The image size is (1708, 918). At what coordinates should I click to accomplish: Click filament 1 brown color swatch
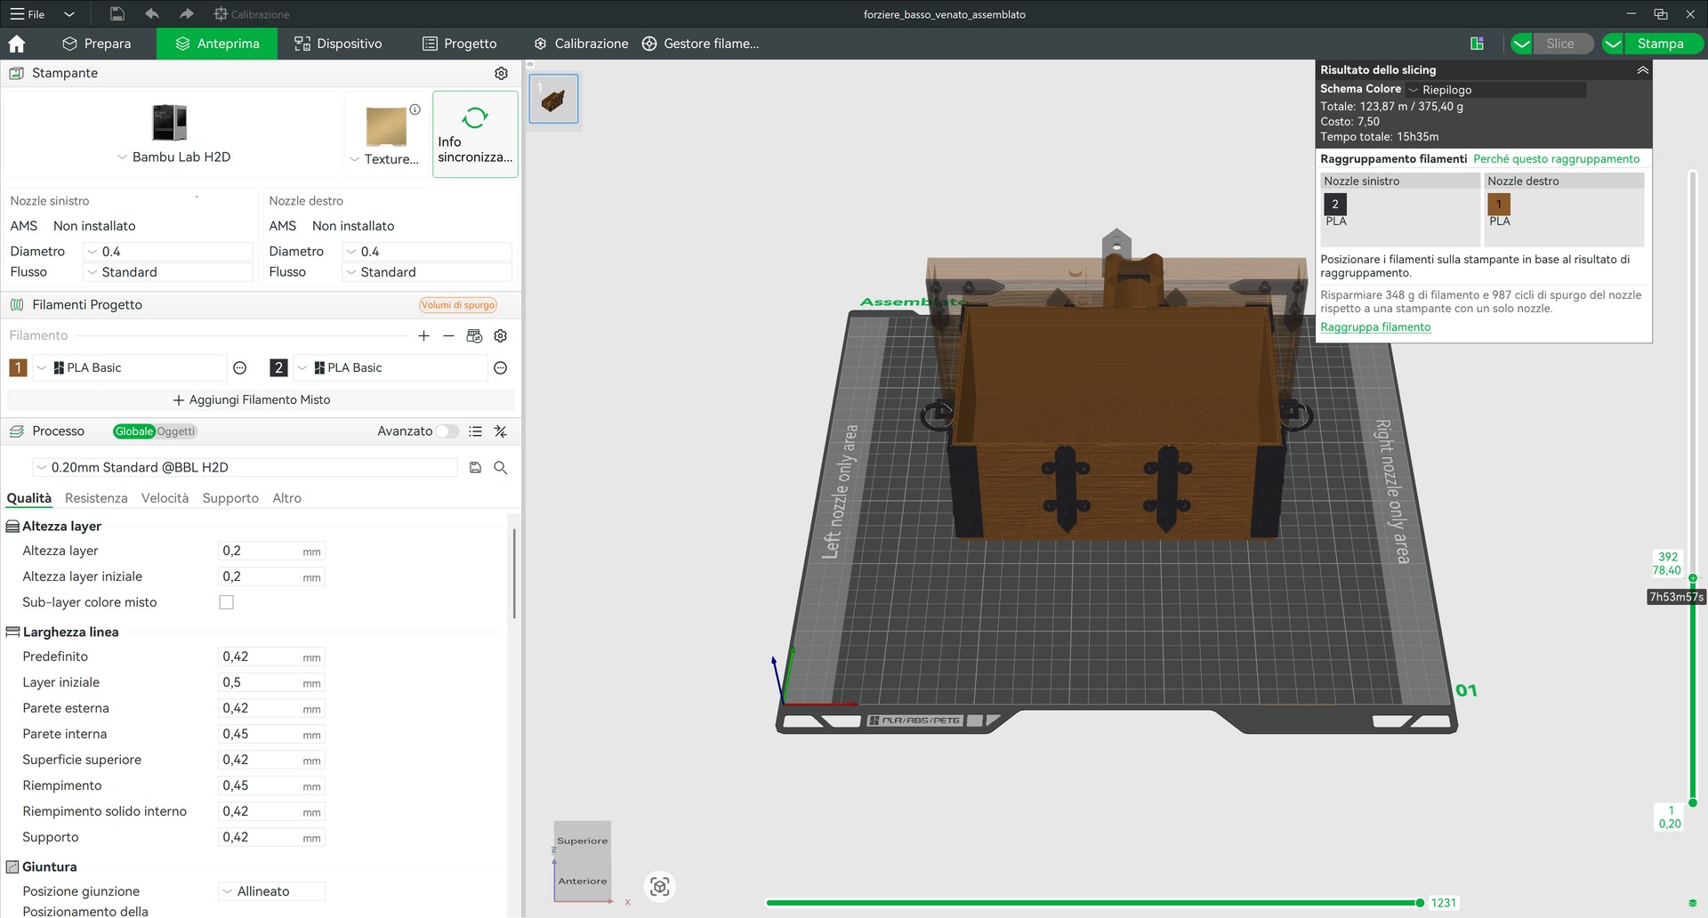pos(18,367)
